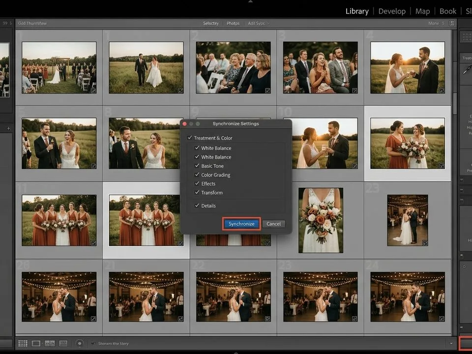The image size is (472, 354).
Task: Select reception dance thumbnail in second cell 23
Action: tap(320, 297)
